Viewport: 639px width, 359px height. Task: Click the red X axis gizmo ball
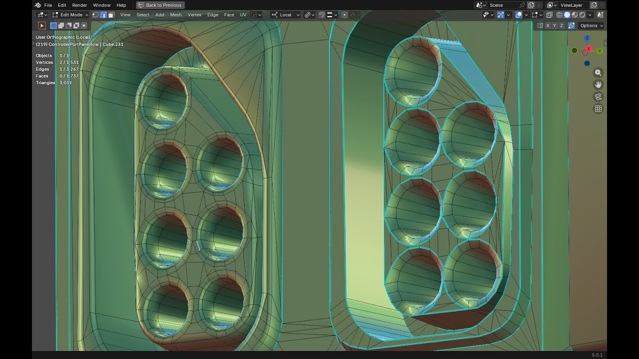[589, 49]
